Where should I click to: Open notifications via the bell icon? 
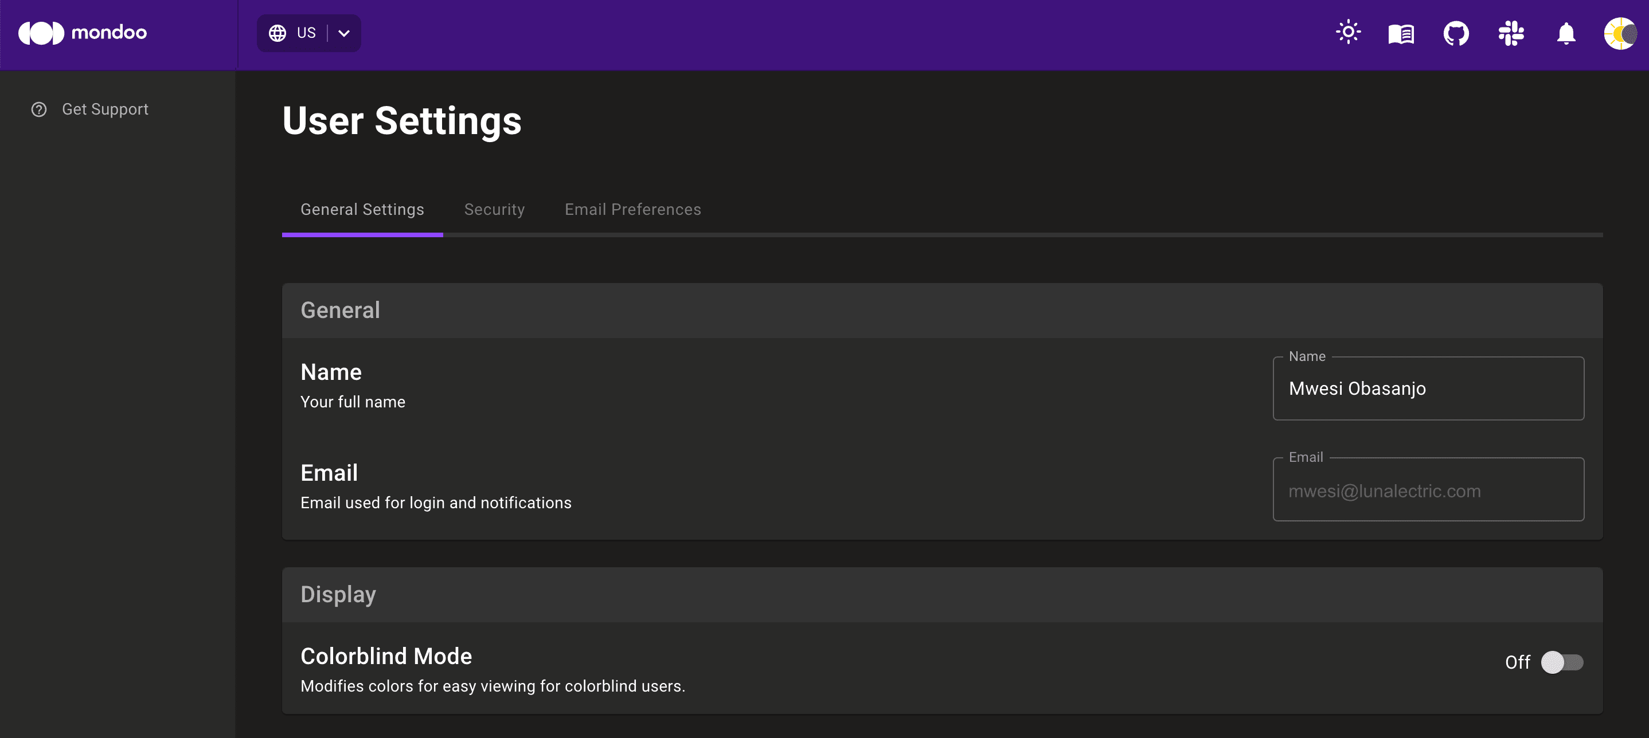[1566, 33]
